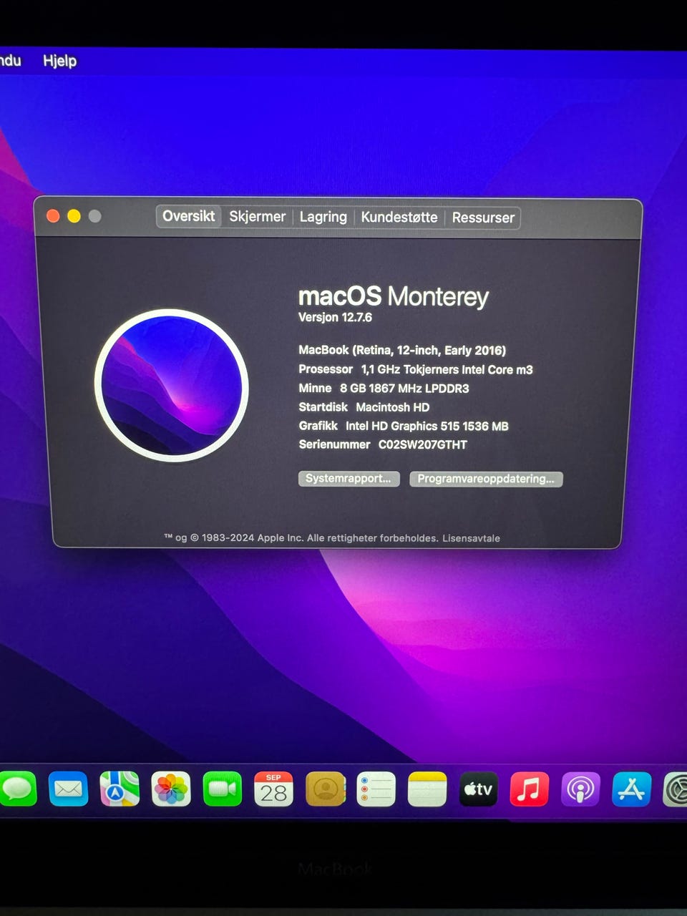Viewport: 687px width, 916px height.
Task: Click the Grafikk Intel HD Graphics 515 line
Action: pyautogui.click(x=404, y=426)
